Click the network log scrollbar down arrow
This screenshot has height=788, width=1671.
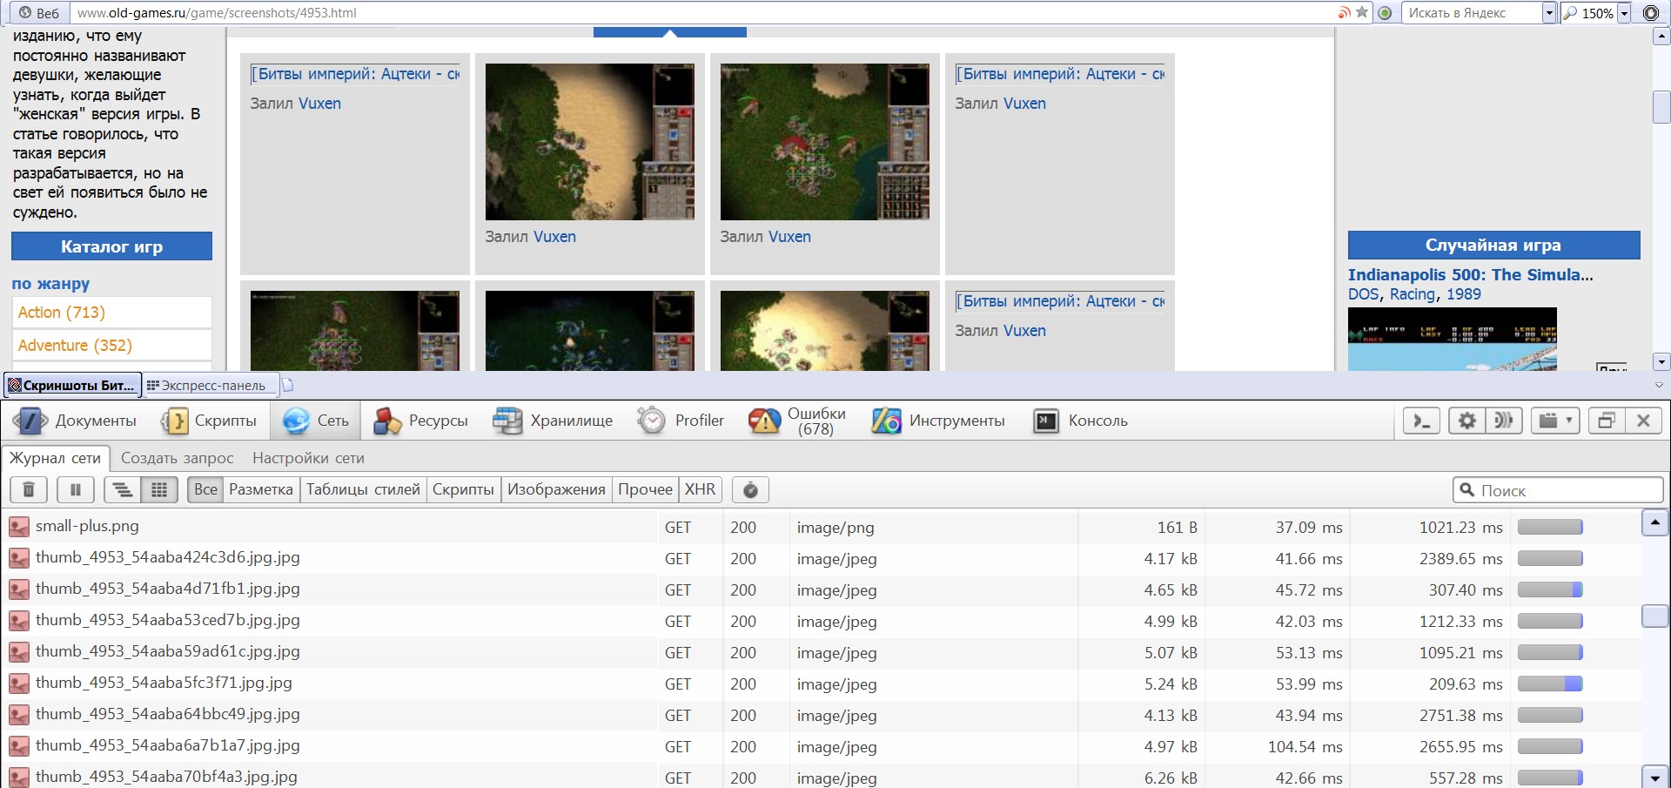pyautogui.click(x=1654, y=776)
